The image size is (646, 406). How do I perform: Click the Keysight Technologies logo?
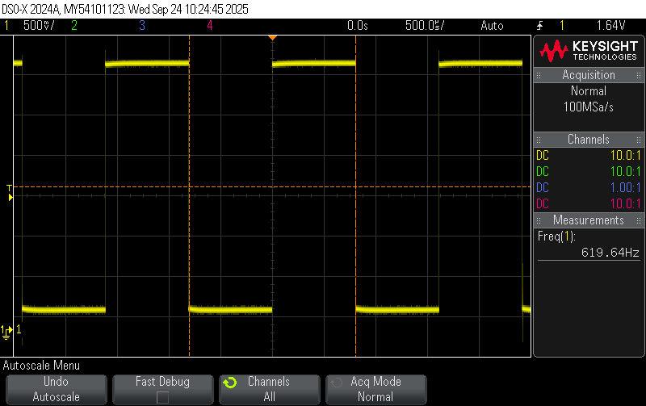(x=589, y=52)
